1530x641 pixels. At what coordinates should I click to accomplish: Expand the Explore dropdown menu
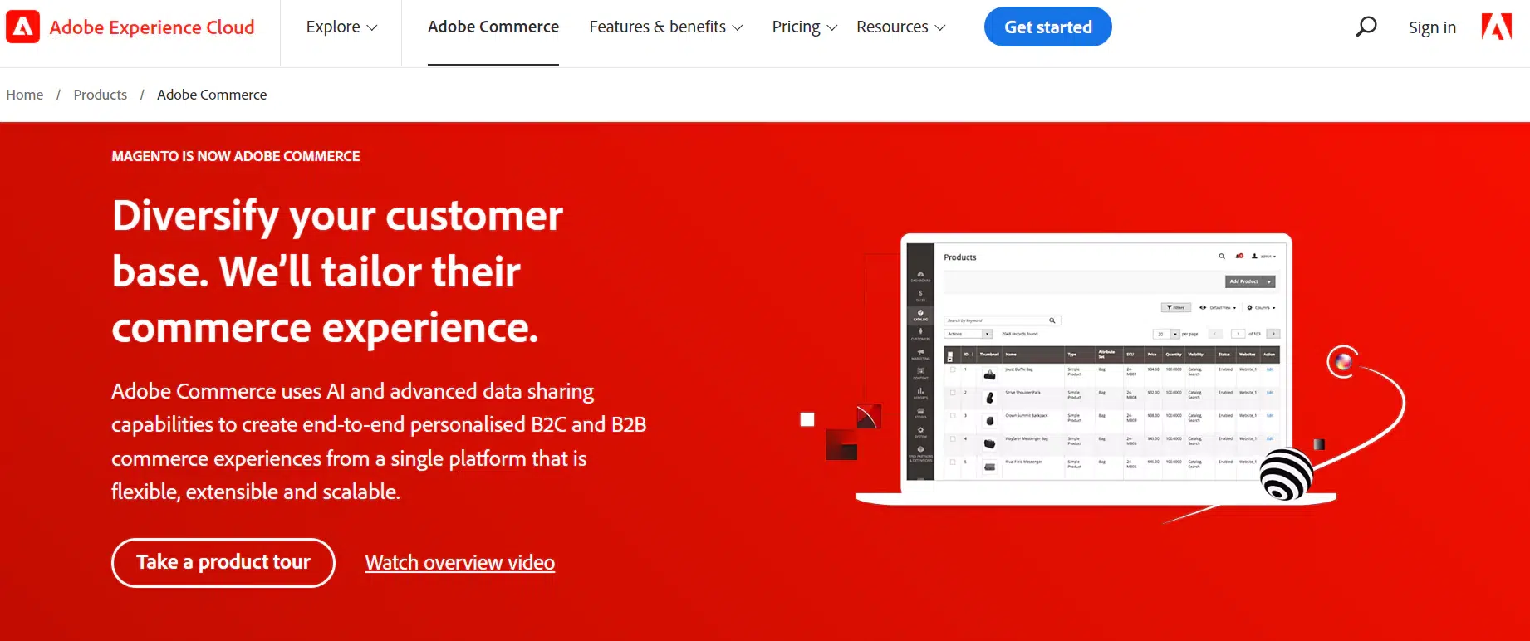point(341,27)
